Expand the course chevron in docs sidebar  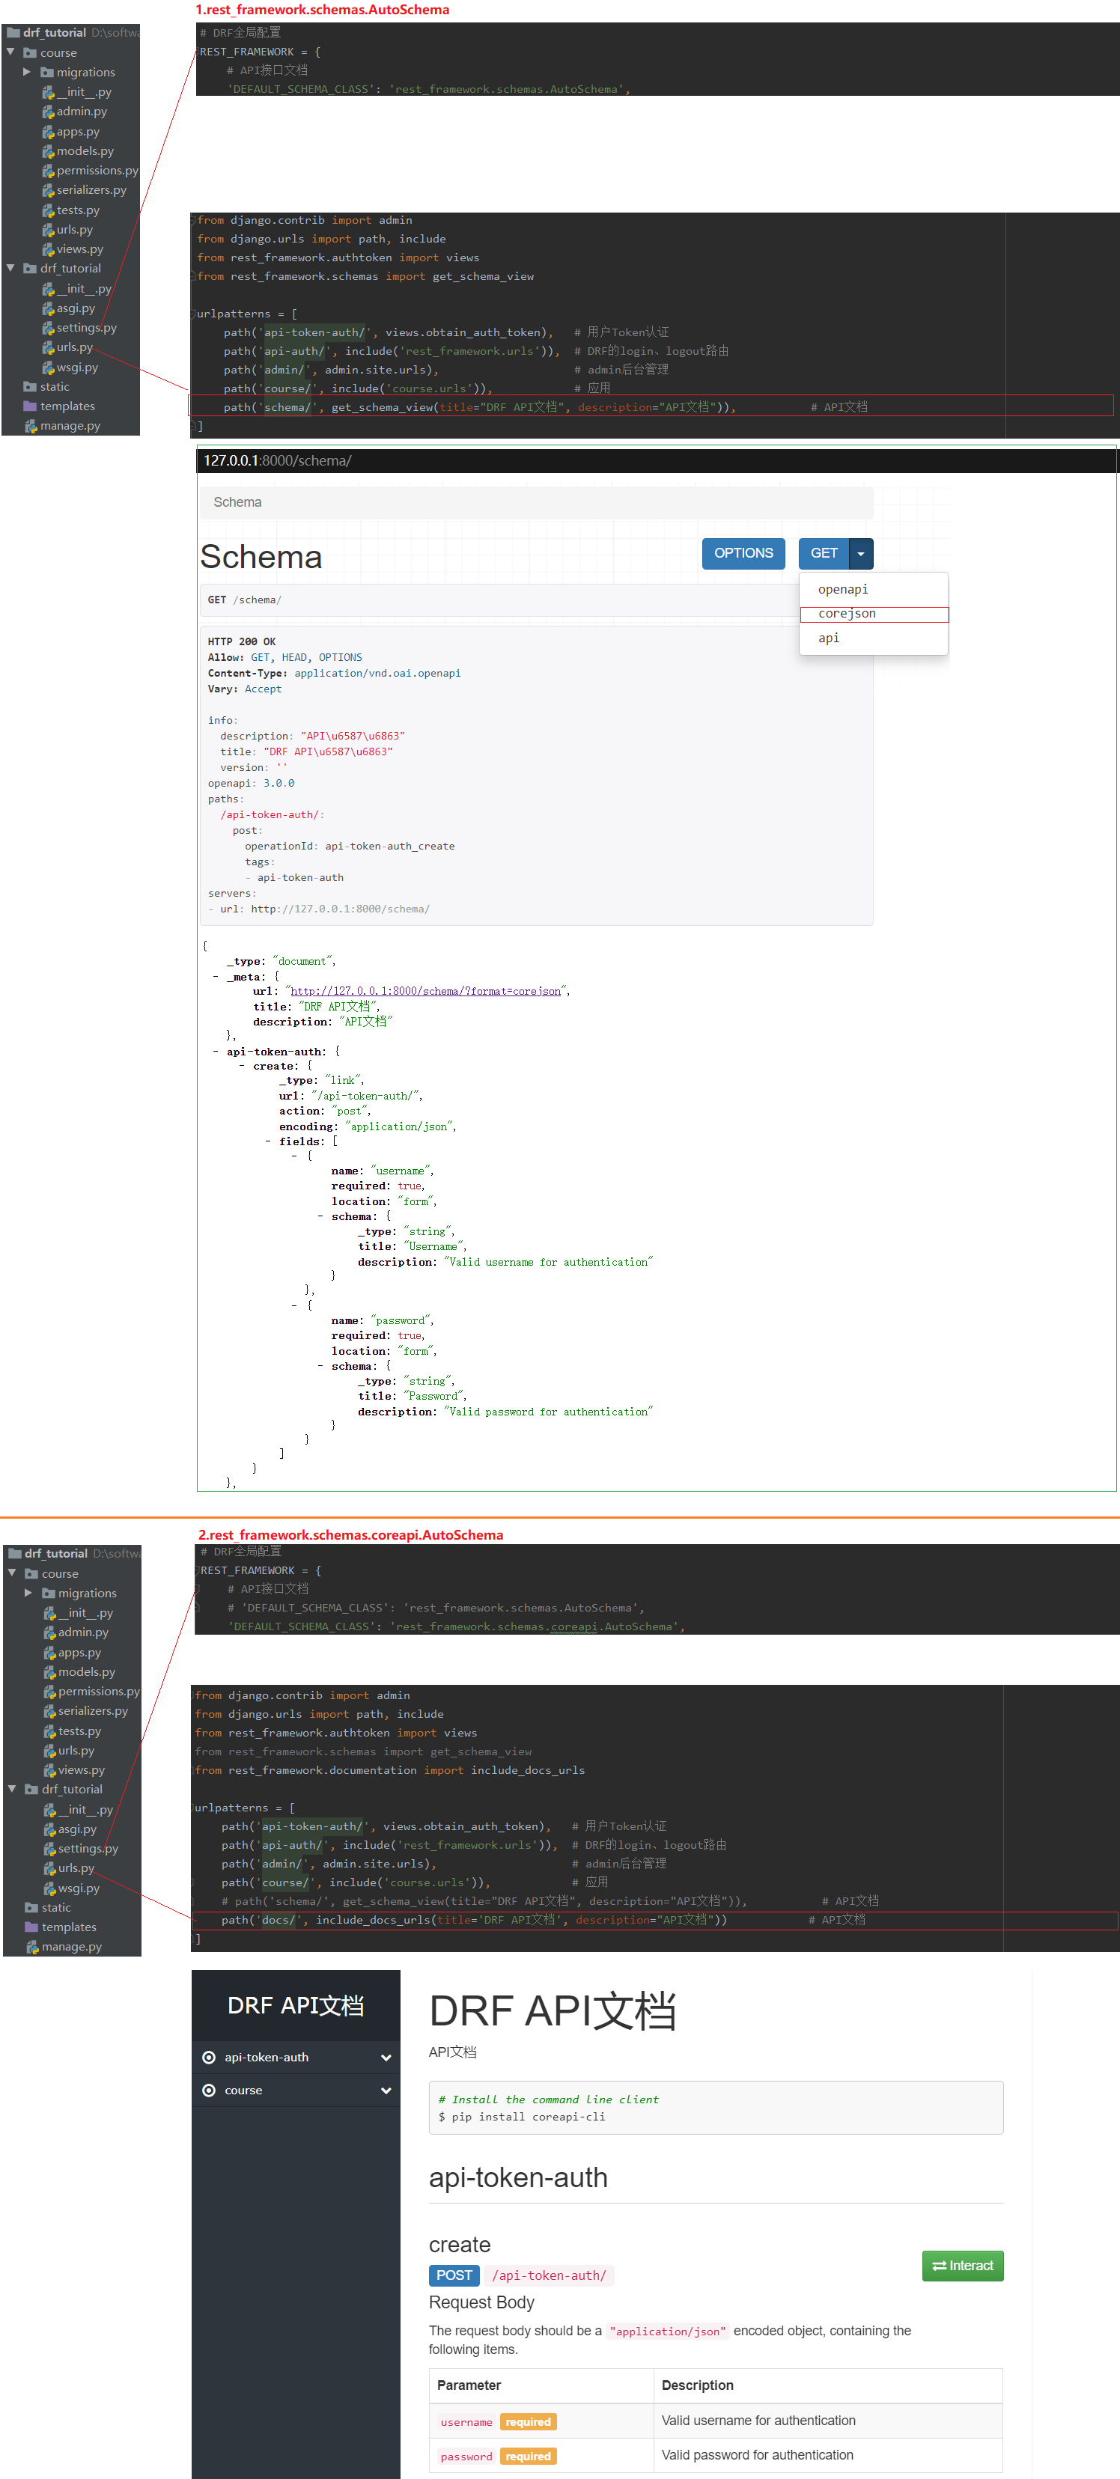point(386,2091)
